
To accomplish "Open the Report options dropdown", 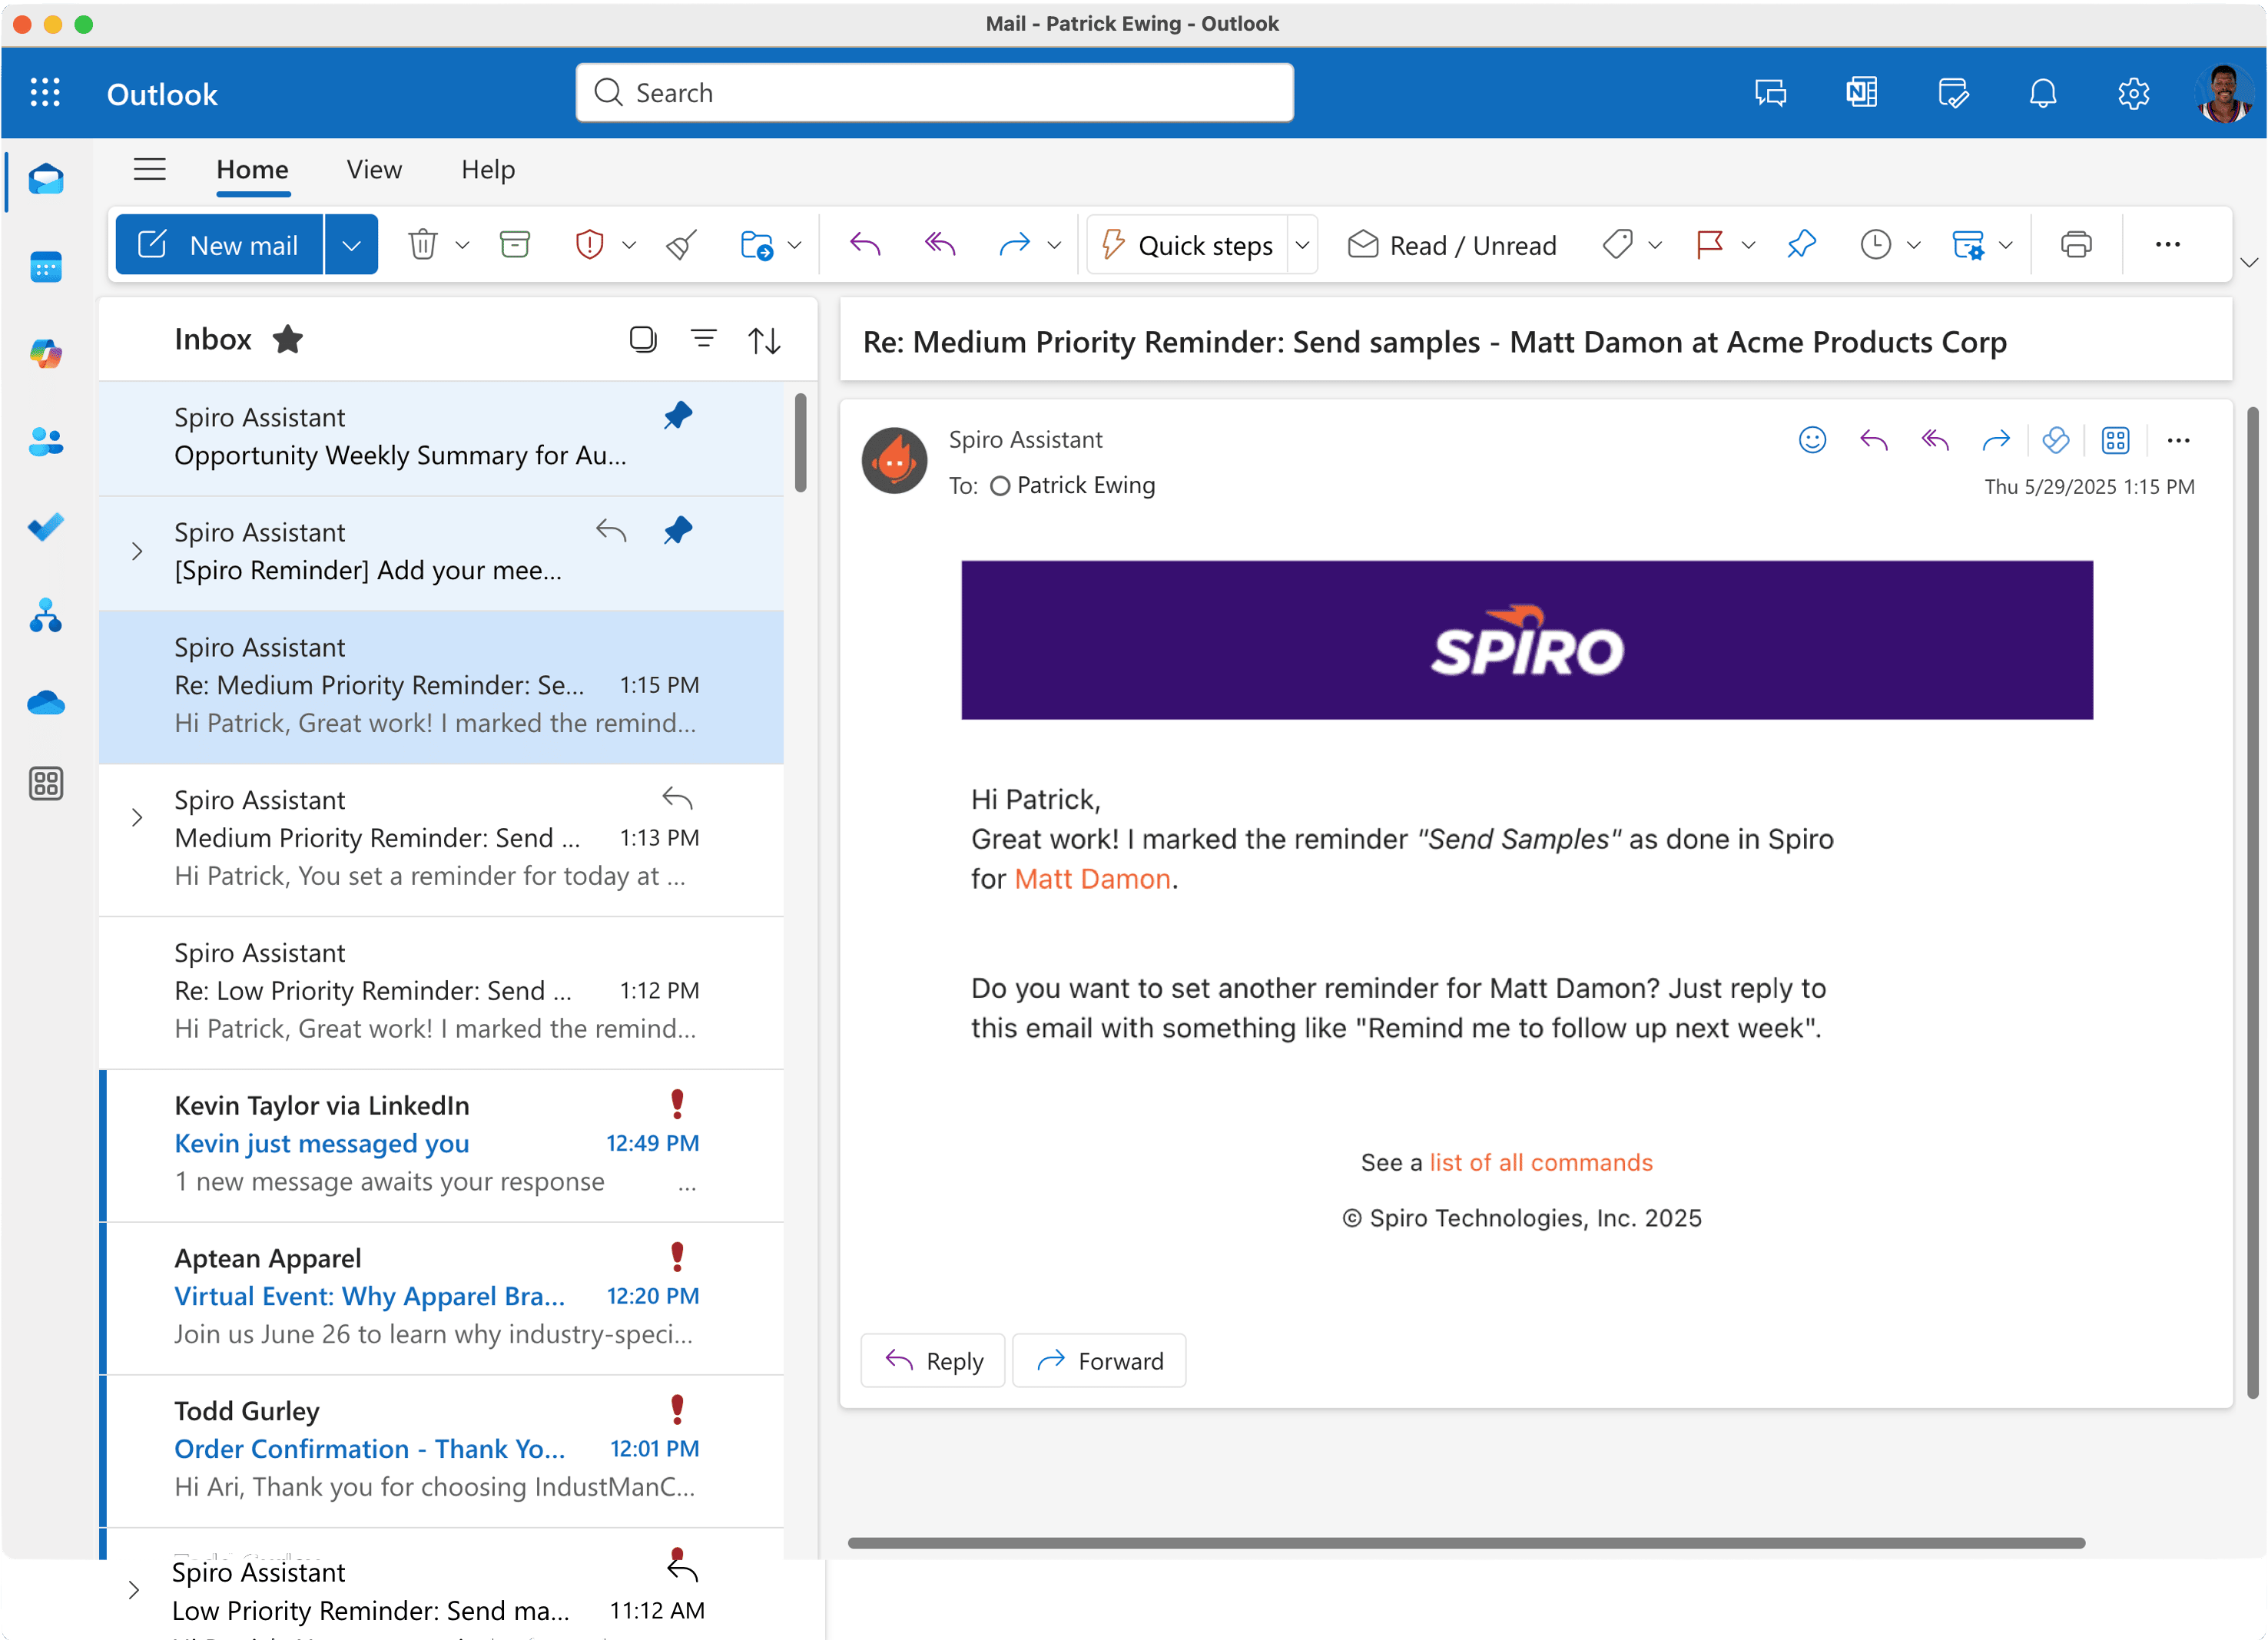I will (629, 245).
